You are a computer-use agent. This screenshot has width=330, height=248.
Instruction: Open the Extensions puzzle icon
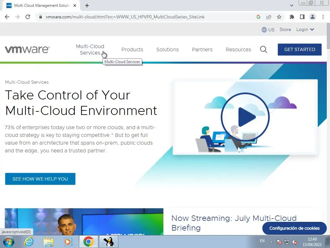point(292,17)
